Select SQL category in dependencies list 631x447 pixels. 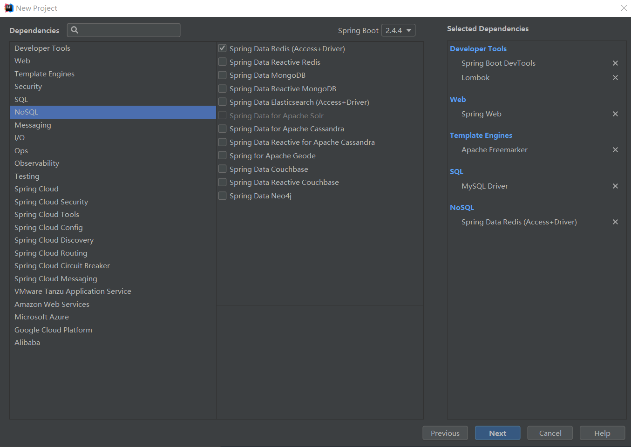[x=113, y=99]
